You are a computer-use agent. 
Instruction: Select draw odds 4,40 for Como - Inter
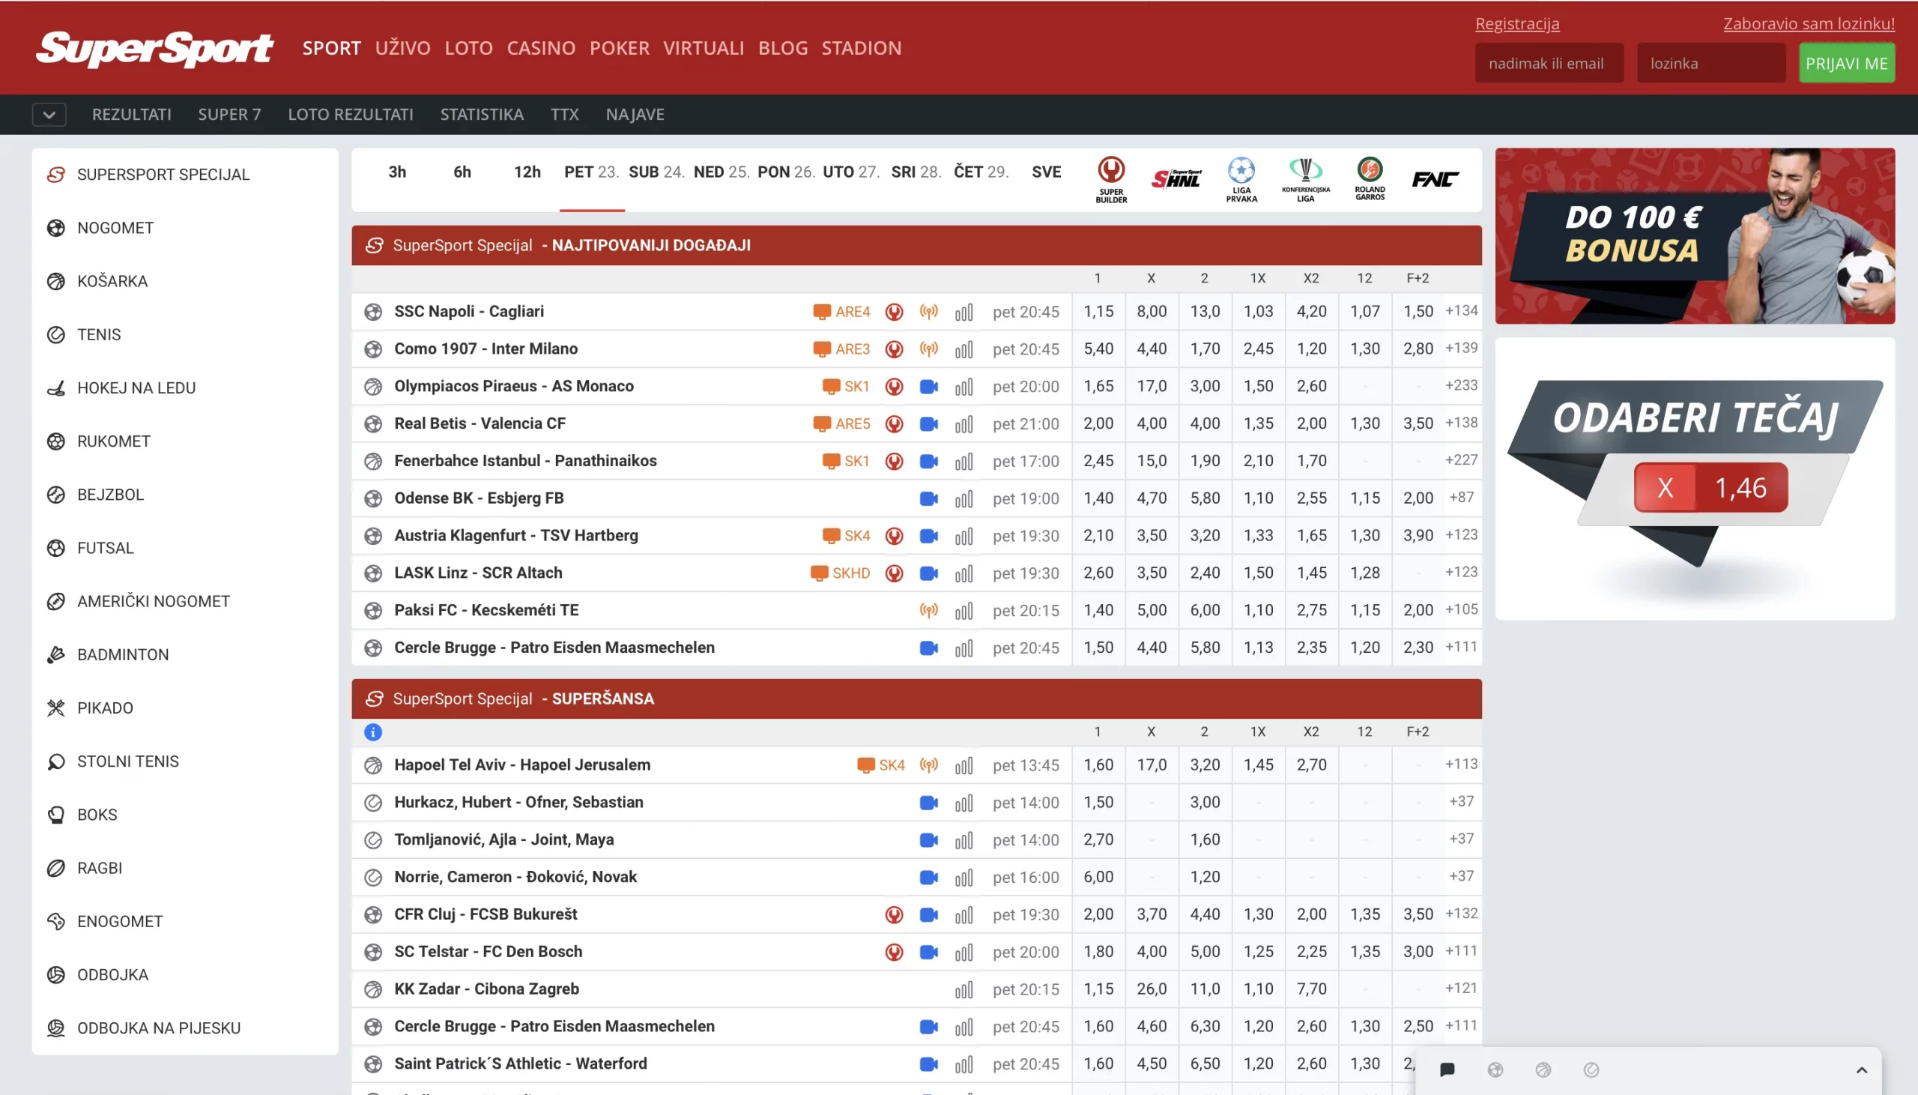1152,349
